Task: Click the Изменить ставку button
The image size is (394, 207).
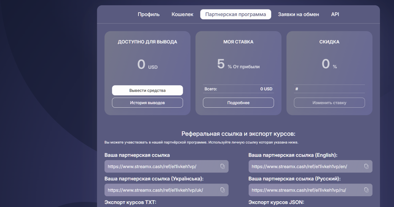Action: 329,102
